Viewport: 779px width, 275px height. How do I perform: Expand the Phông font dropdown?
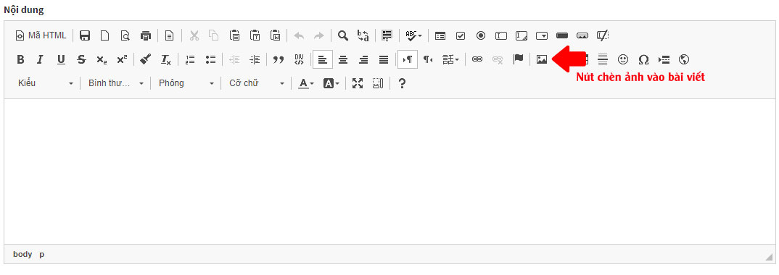pyautogui.click(x=186, y=83)
